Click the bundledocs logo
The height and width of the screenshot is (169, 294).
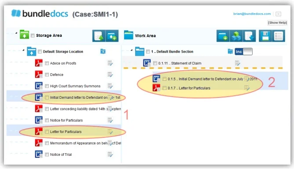pyautogui.click(x=40, y=14)
